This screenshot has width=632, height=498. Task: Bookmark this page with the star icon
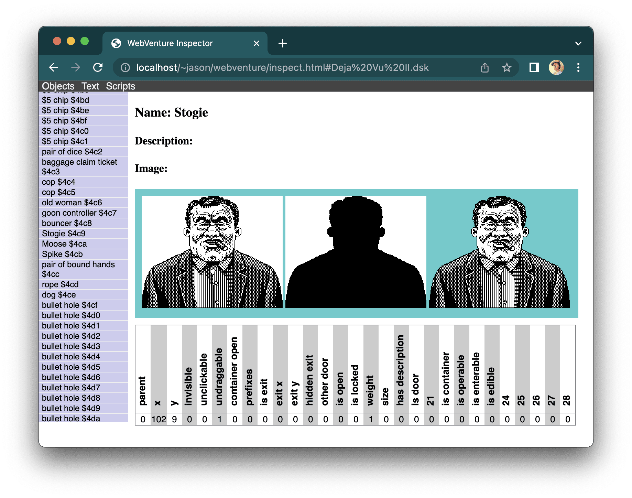pyautogui.click(x=506, y=67)
